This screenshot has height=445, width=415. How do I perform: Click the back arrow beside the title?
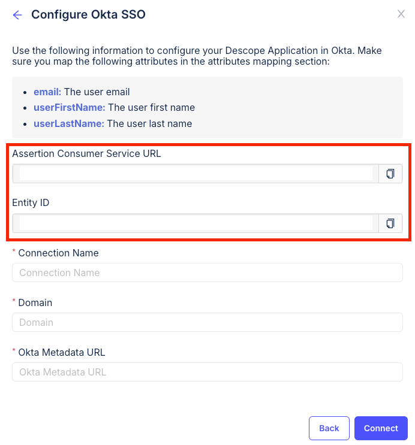click(x=17, y=15)
